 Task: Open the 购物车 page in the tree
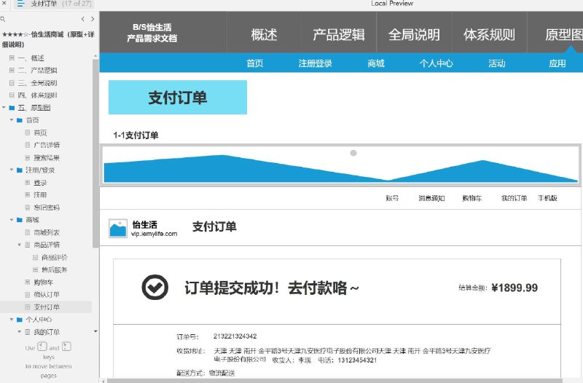[x=43, y=282]
